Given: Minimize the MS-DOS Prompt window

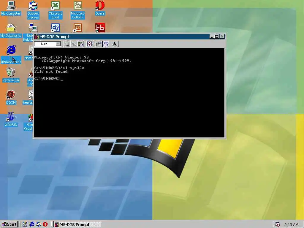Looking at the screenshot, I should (212, 37).
